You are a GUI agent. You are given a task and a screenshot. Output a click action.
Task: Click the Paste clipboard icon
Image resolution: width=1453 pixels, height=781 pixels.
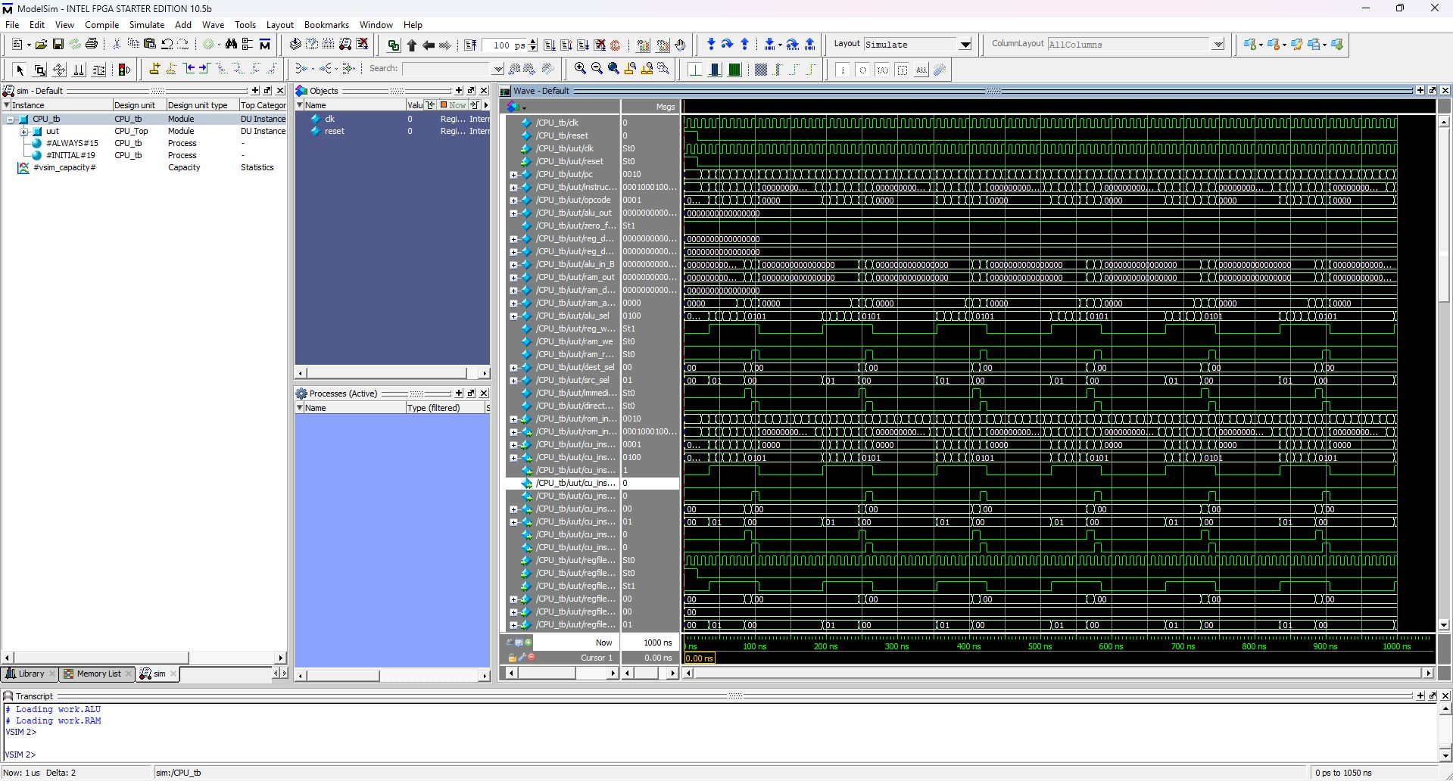[150, 45]
